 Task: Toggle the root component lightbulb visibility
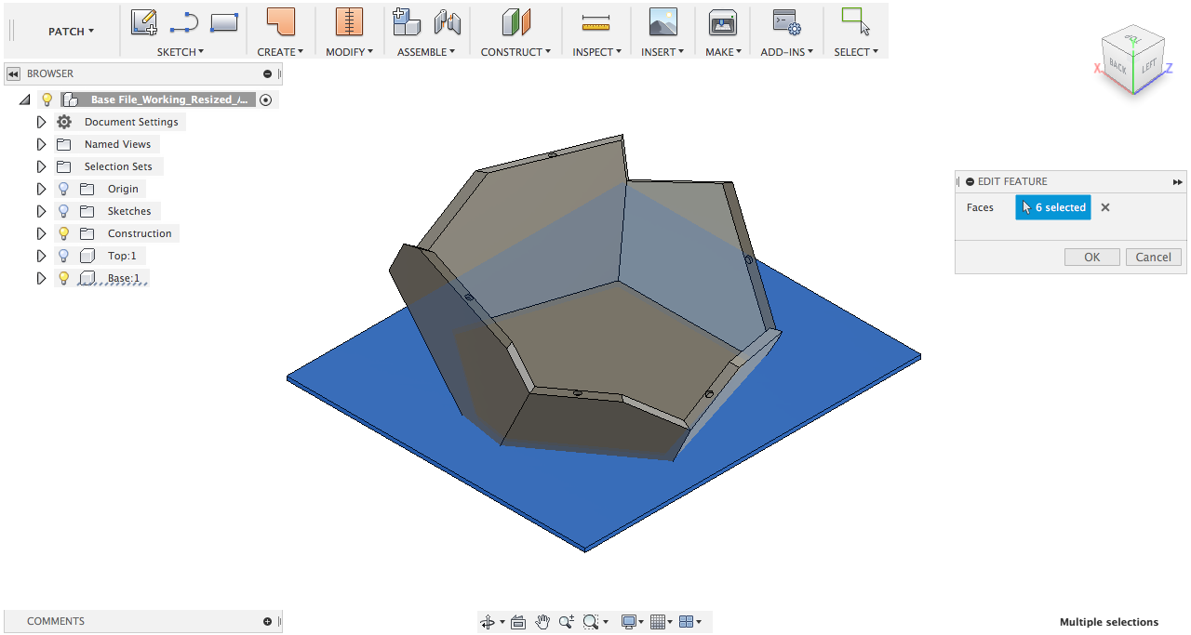(x=47, y=99)
